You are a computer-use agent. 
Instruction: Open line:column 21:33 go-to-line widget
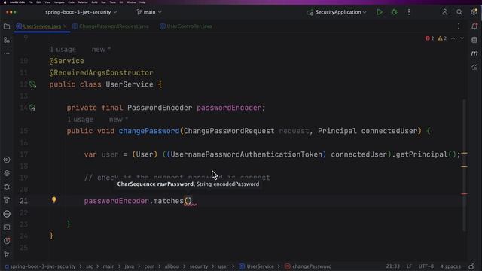393,266
